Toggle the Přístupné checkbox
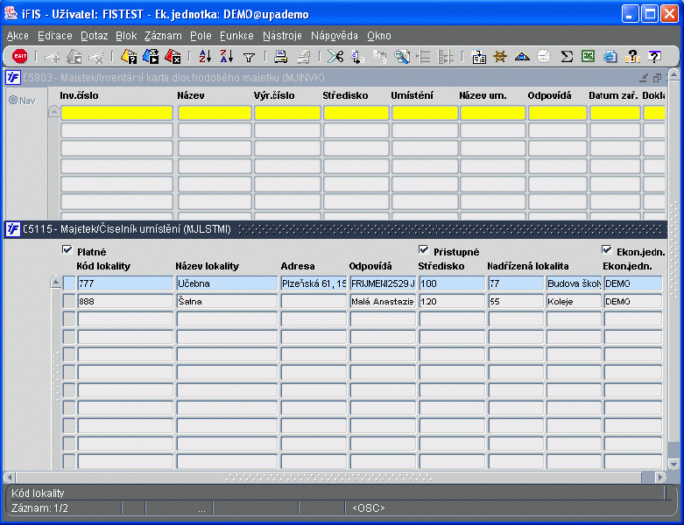 pyautogui.click(x=423, y=249)
